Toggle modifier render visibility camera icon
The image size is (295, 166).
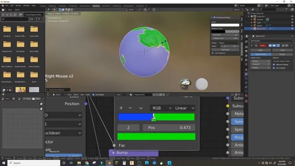[270, 46]
